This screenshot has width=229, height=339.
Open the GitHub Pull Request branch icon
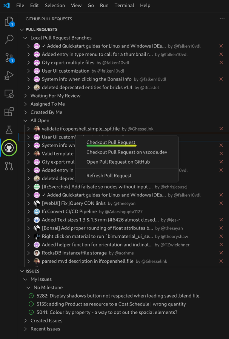9,166
